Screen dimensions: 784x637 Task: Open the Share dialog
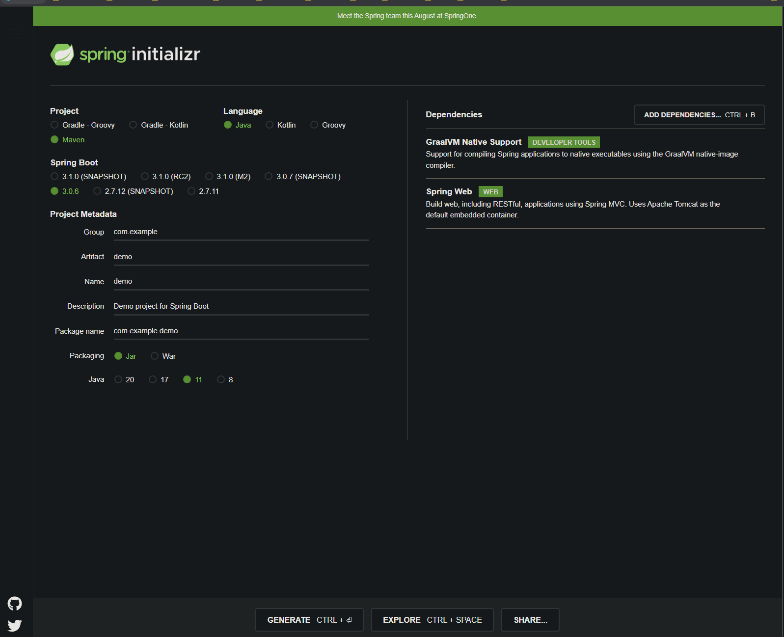click(530, 620)
